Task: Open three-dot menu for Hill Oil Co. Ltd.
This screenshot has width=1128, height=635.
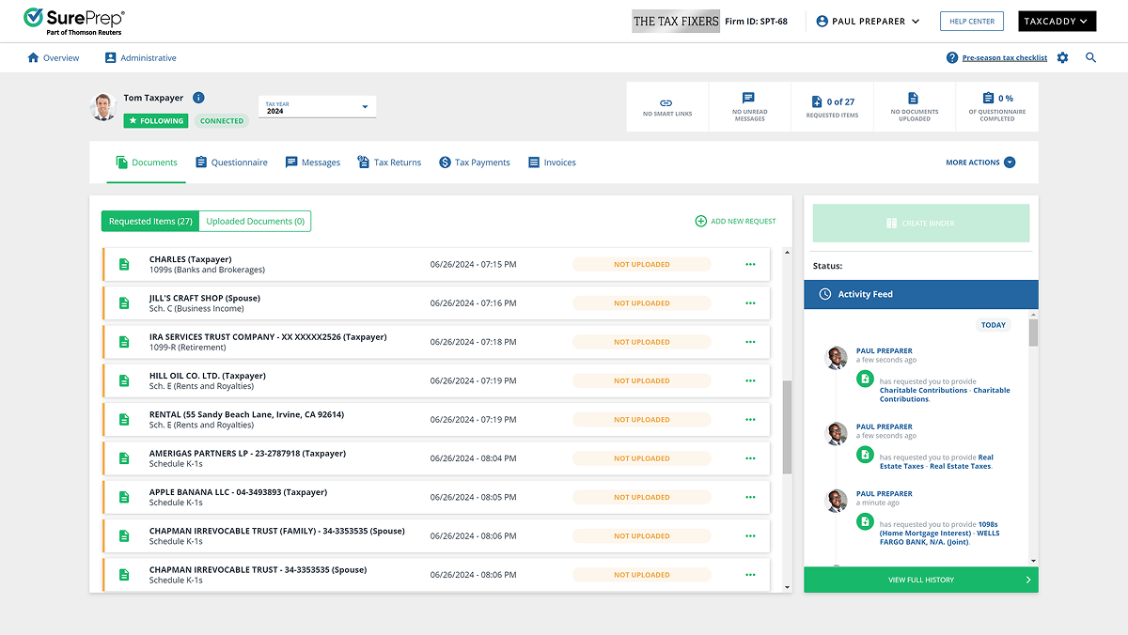Action: coord(750,380)
